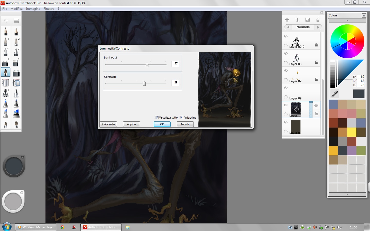Toggle visibility of Layer 11
This screenshot has width=370, height=231.
pyautogui.click(x=286, y=105)
